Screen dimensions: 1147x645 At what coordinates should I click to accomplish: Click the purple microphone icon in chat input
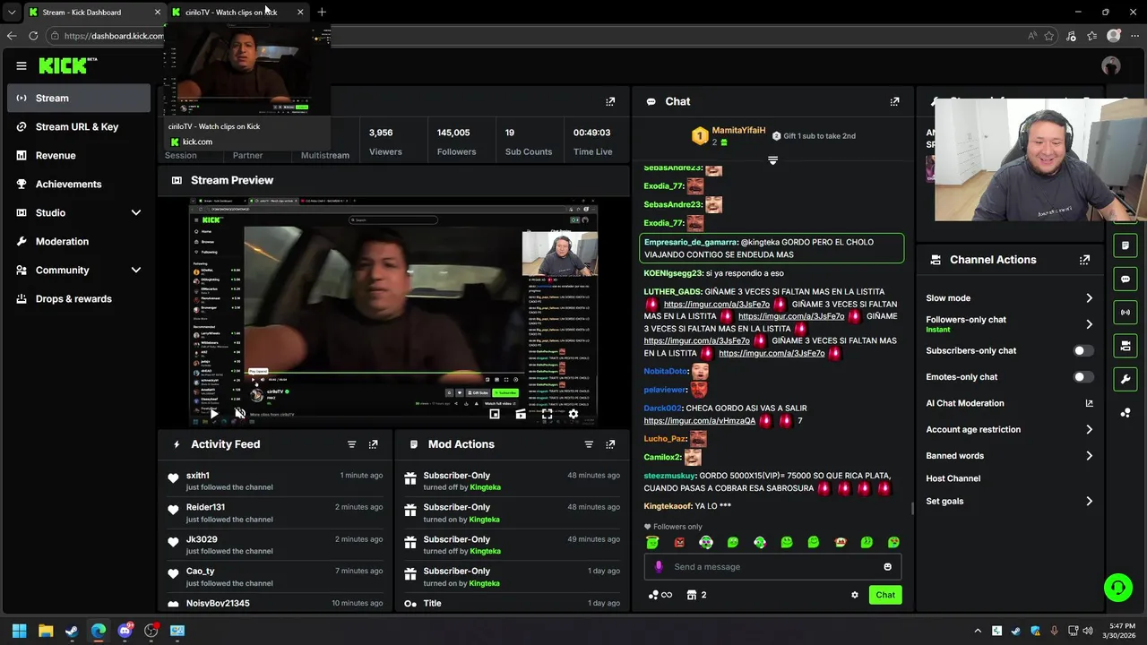coord(659,567)
